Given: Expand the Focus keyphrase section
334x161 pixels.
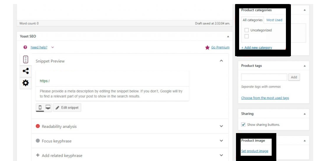Looking at the screenshot, I should 221,141.
